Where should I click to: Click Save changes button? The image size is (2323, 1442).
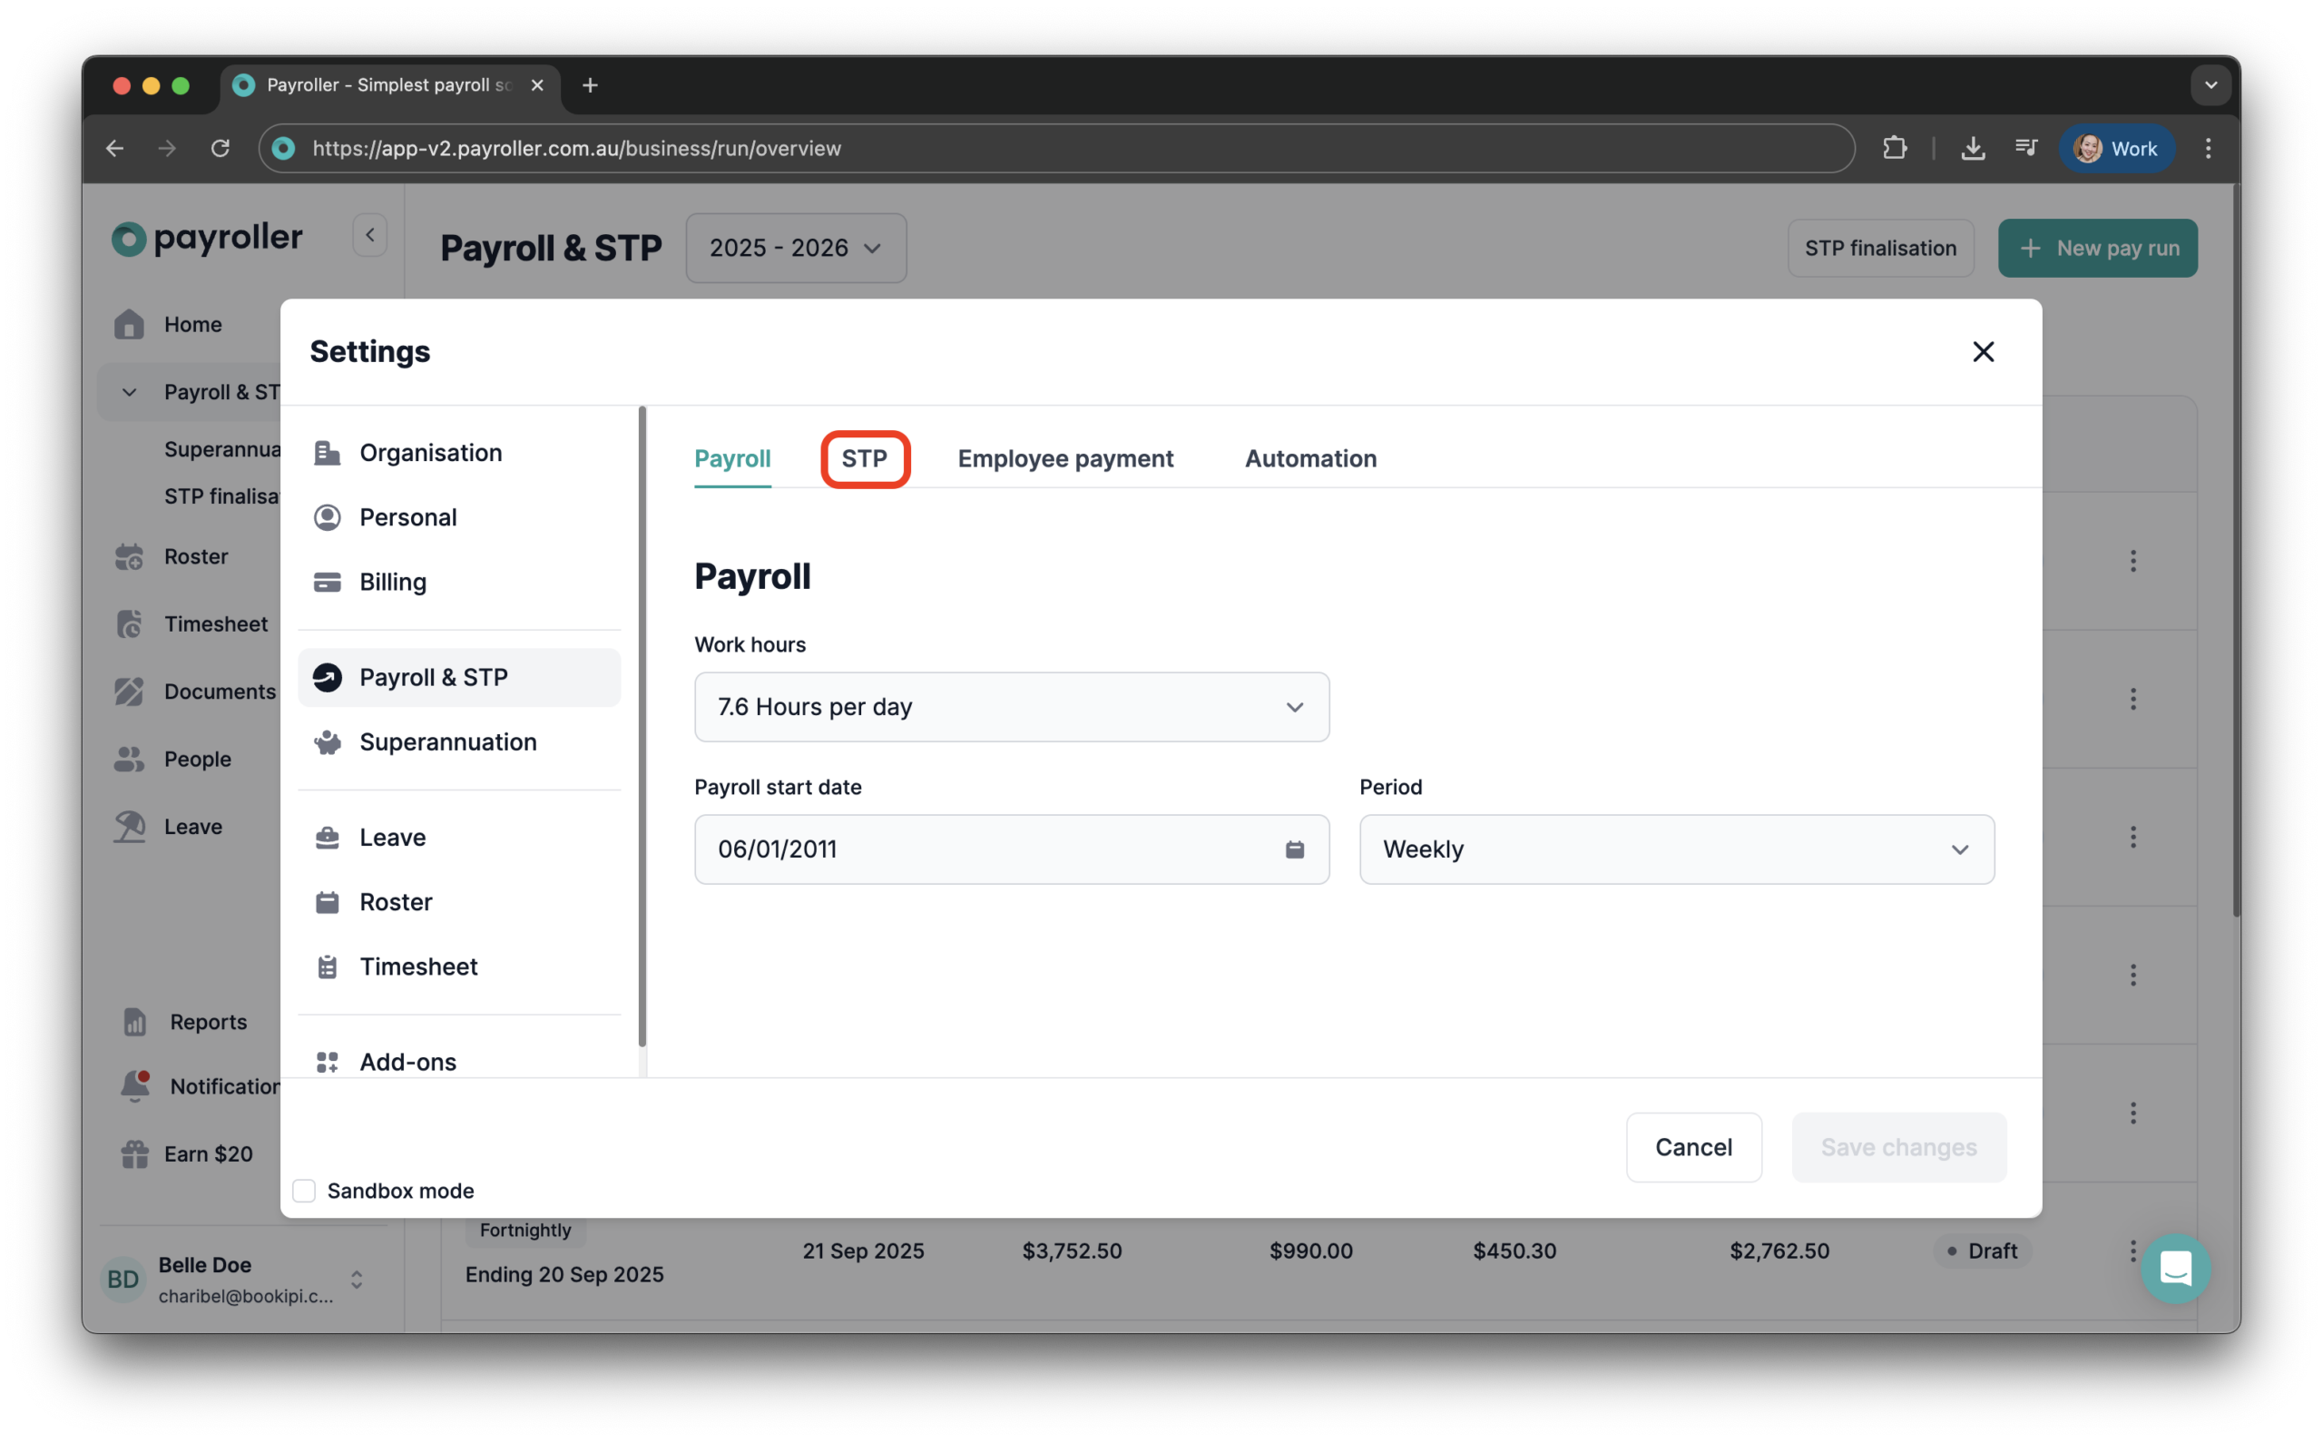click(1898, 1147)
